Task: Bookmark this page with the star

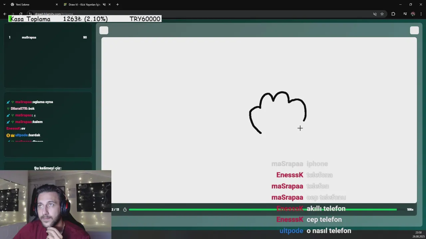Action: point(382,14)
